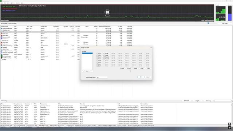
Task: Click the audiodg.exe process icon
Action: tap(1, 54)
